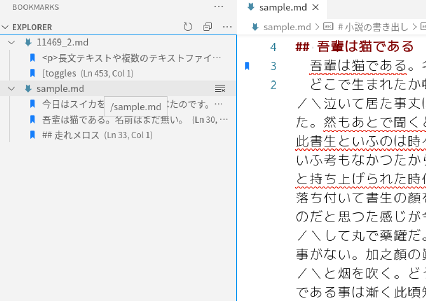
Task: Click editor line starting 落ち付いて書生の顔
Action: coord(361,198)
